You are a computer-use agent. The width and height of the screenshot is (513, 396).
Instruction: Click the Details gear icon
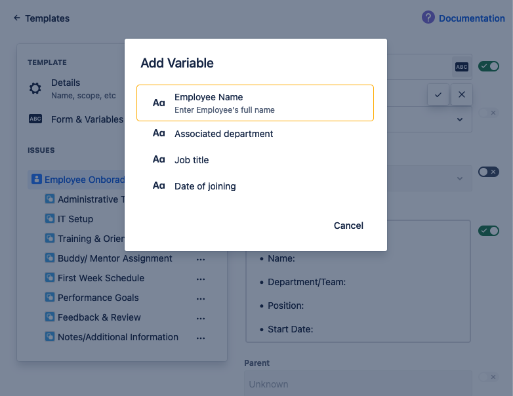(35, 89)
